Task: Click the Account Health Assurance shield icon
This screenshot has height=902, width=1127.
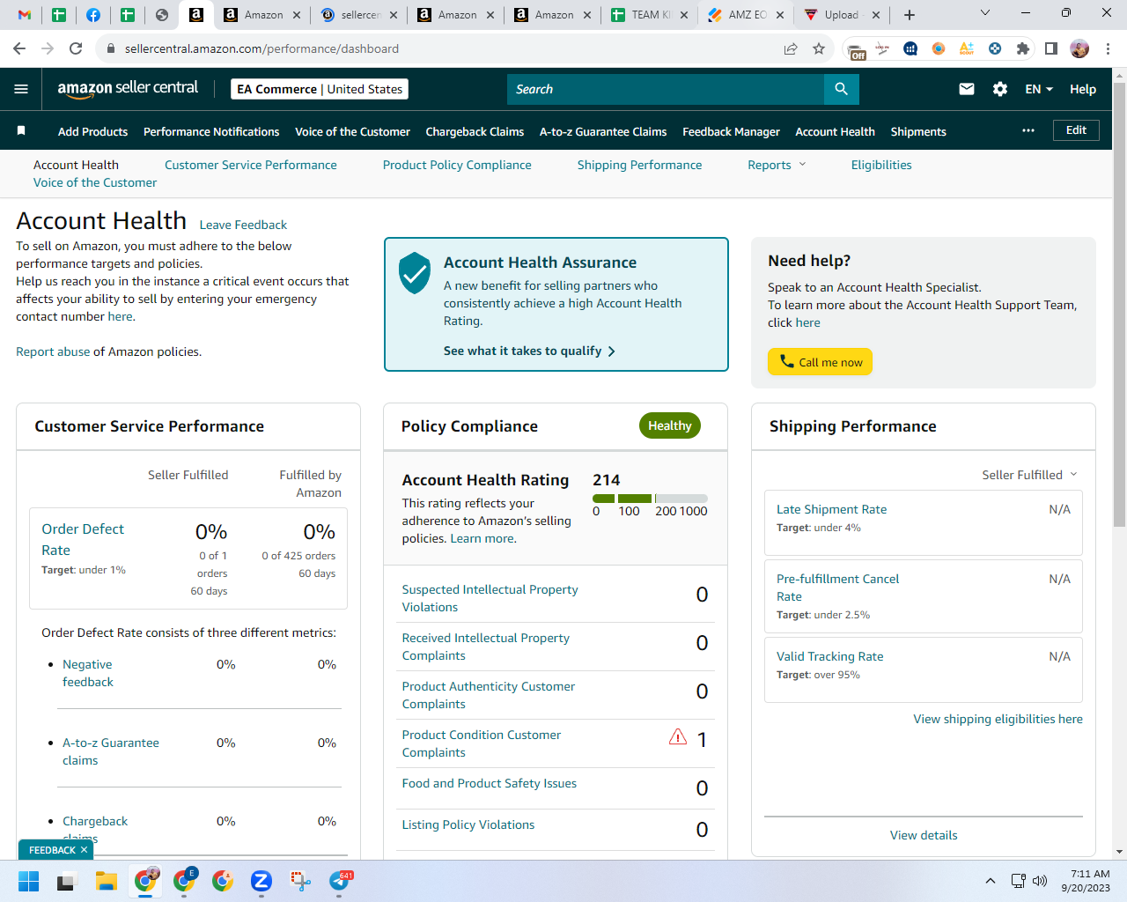Action: (414, 273)
